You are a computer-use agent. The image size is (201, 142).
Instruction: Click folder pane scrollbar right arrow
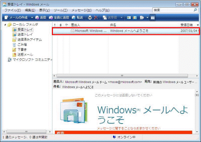click(50, 132)
